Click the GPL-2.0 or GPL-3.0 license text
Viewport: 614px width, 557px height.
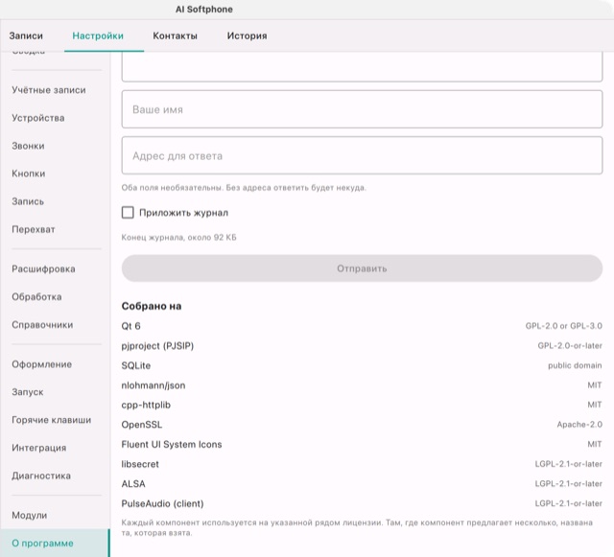pos(563,326)
